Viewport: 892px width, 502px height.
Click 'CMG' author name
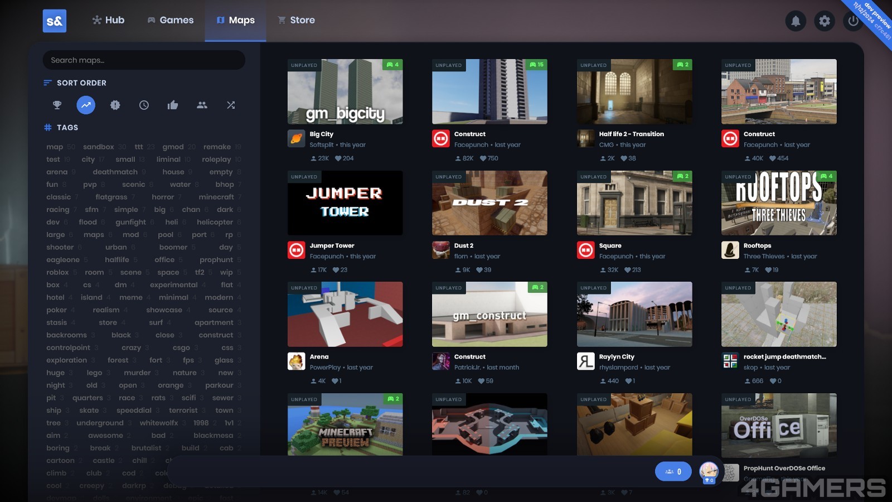[x=606, y=144]
